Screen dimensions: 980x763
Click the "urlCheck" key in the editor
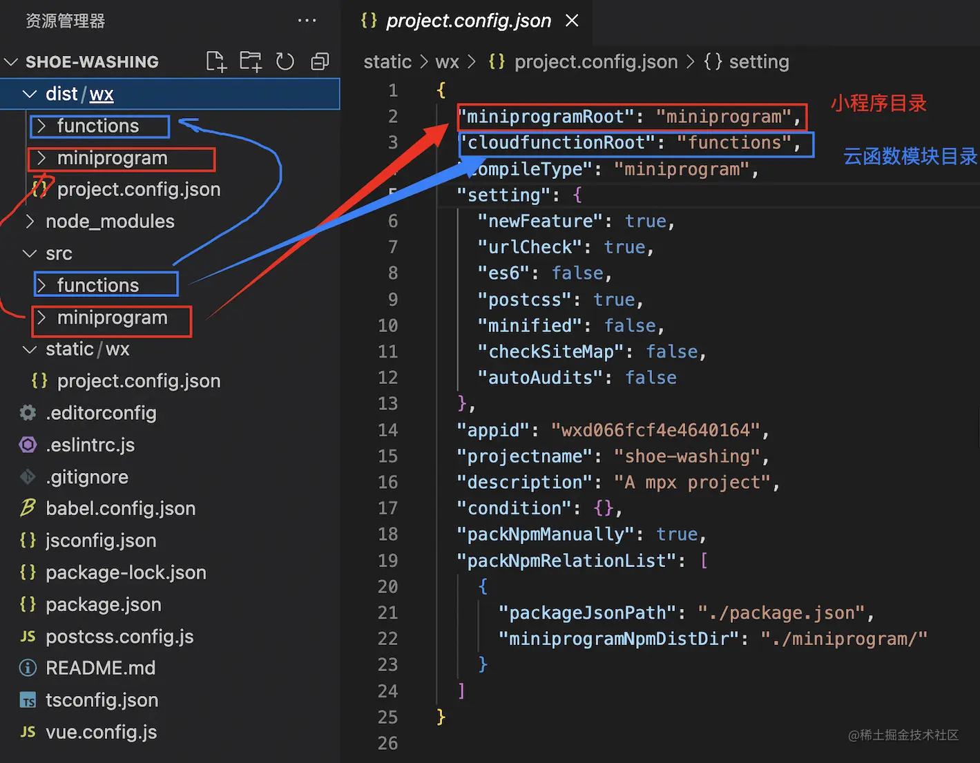tap(530, 247)
